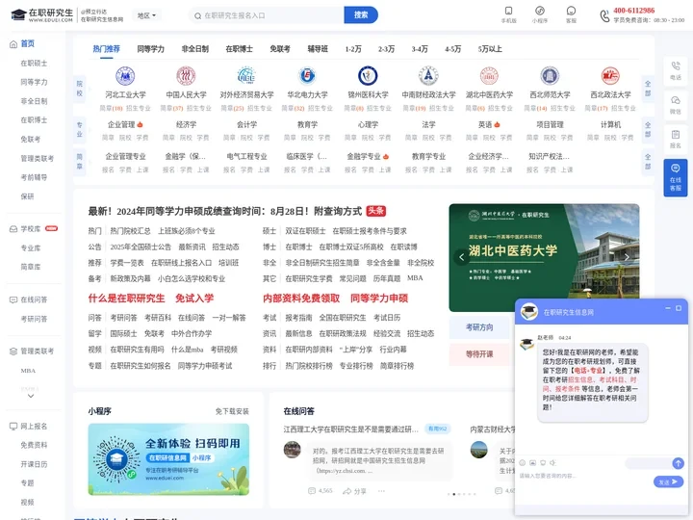Click the 中国人民大学 school emblem
Screen dimensions: 693x520
186,76
